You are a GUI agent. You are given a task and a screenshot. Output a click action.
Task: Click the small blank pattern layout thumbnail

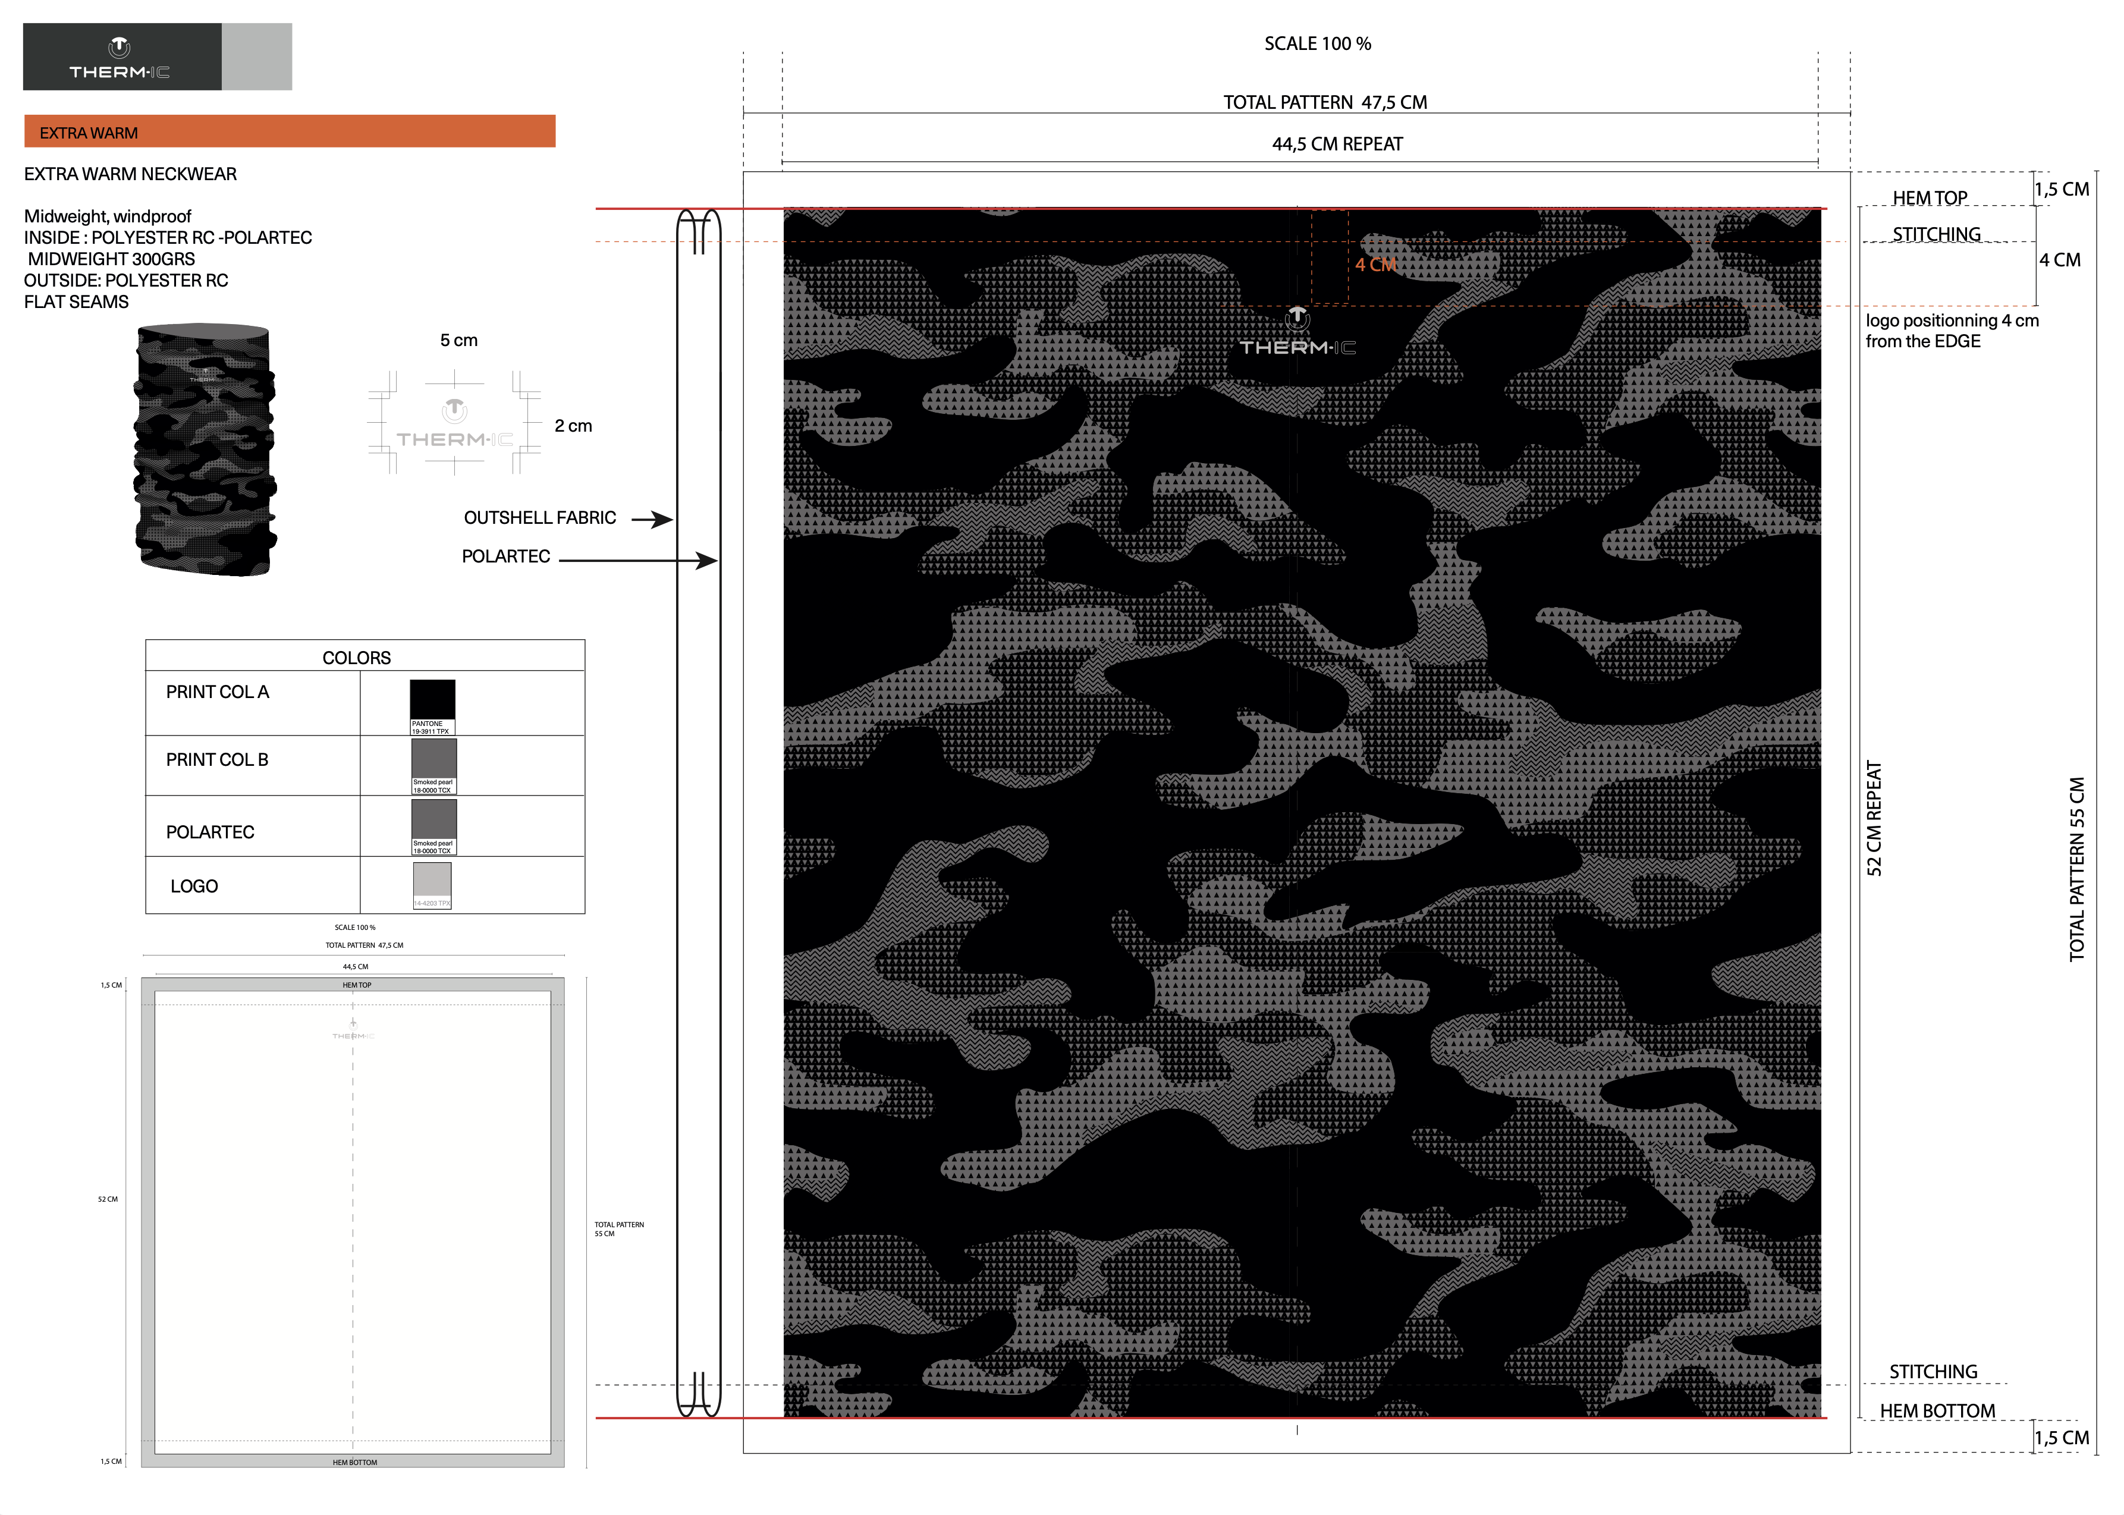353,1222
